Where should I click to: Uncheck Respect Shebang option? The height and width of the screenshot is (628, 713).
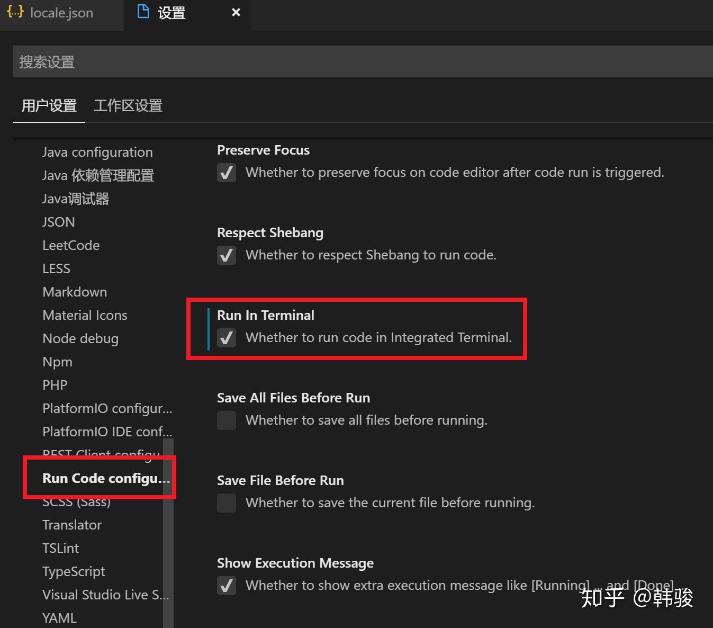[227, 255]
